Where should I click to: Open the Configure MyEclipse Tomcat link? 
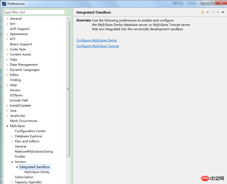pyautogui.click(x=98, y=46)
